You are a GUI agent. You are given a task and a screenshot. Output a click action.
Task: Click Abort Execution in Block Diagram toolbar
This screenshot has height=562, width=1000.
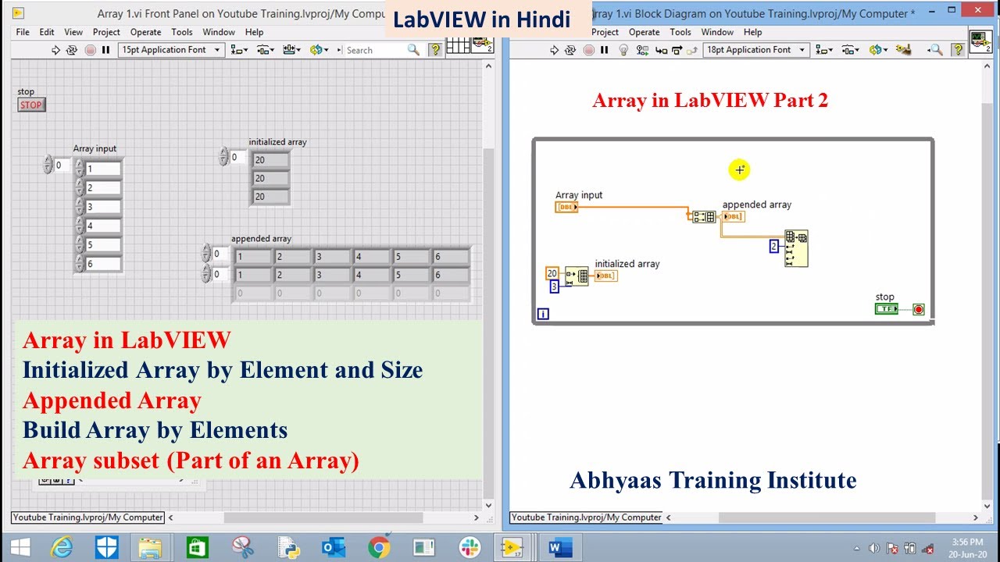click(588, 50)
